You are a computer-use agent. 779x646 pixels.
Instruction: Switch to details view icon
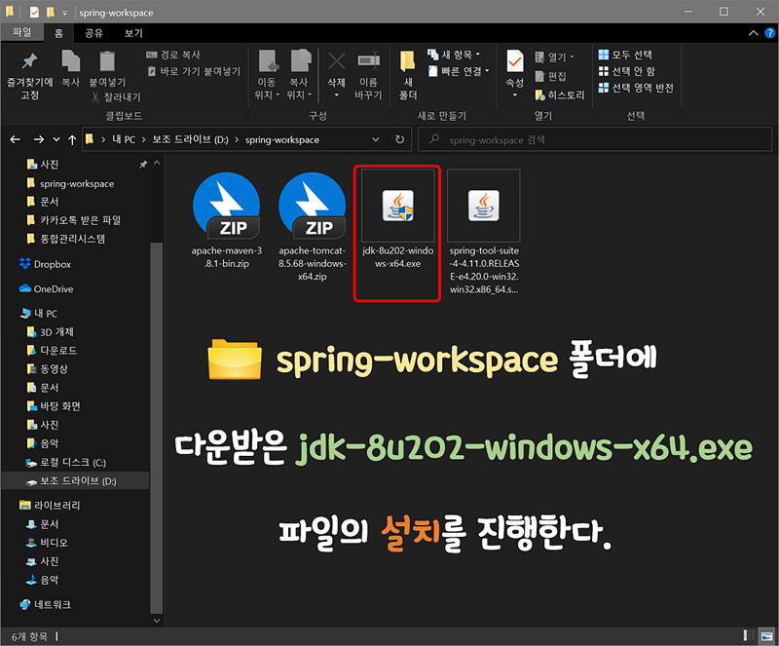coord(748,635)
